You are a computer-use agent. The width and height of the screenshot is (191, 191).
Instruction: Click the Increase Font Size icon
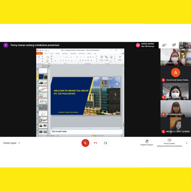point(71,57)
